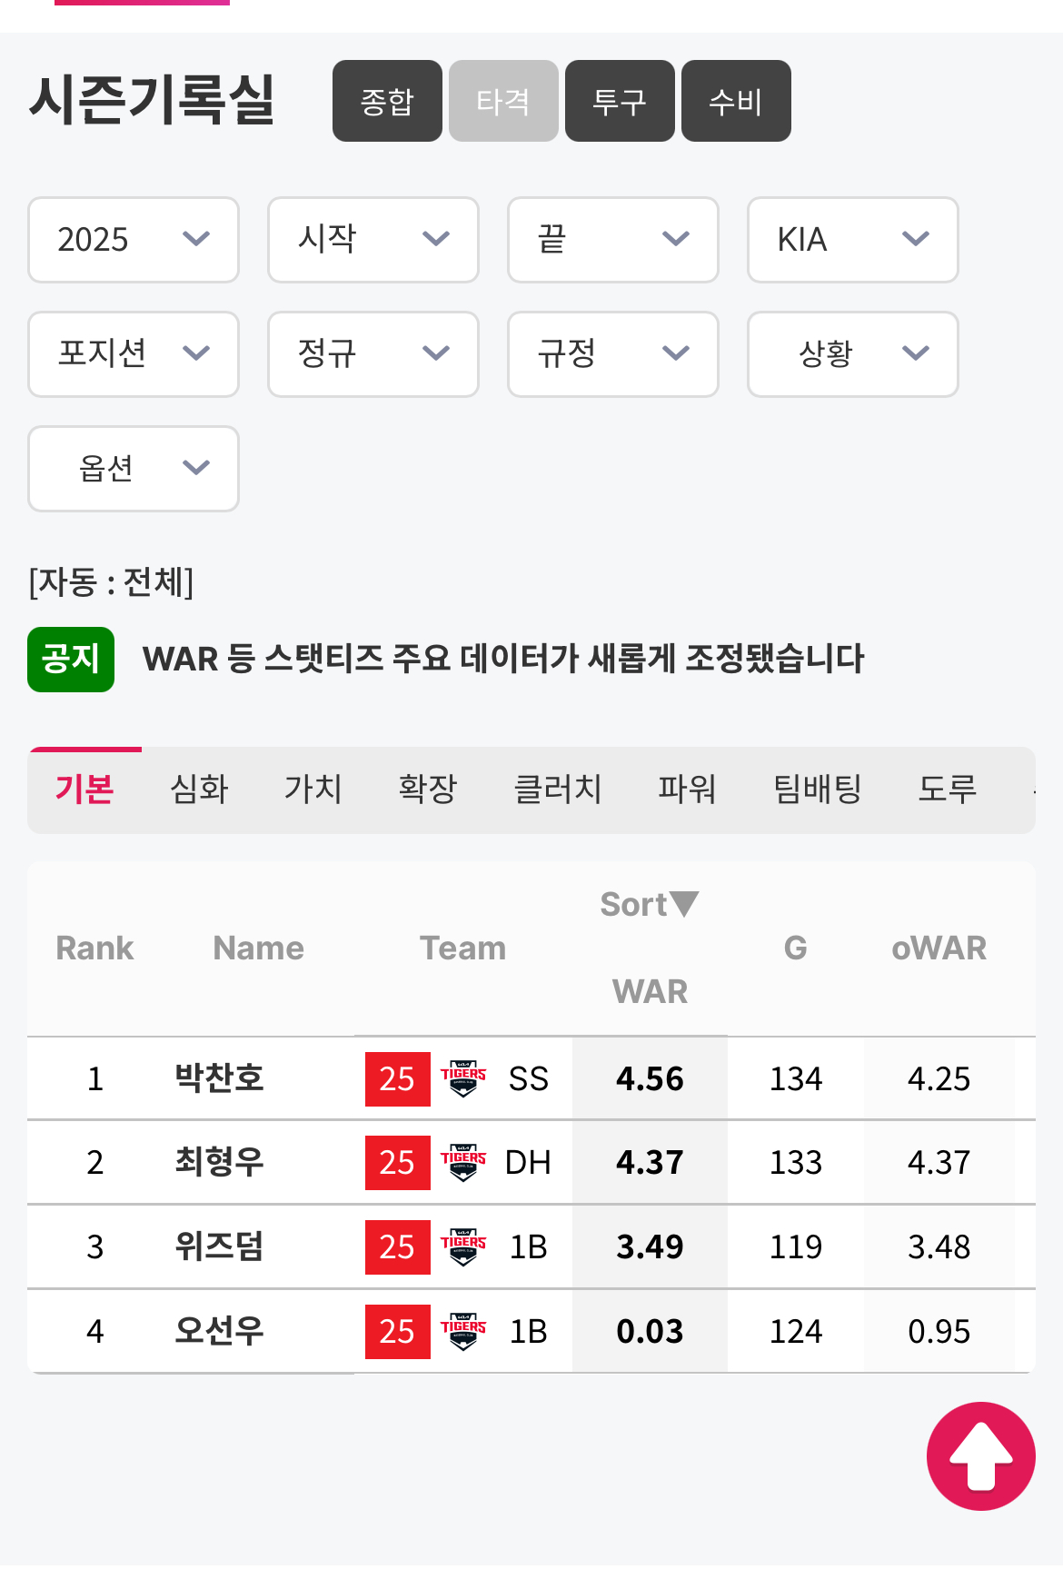Tap the scroll-to-top arrow button
This screenshot has height=1569, width=1063.
point(980,1455)
